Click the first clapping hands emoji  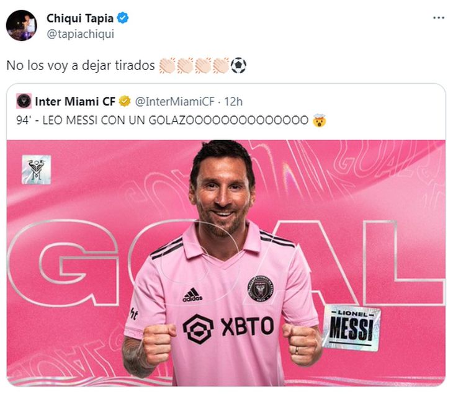point(167,65)
